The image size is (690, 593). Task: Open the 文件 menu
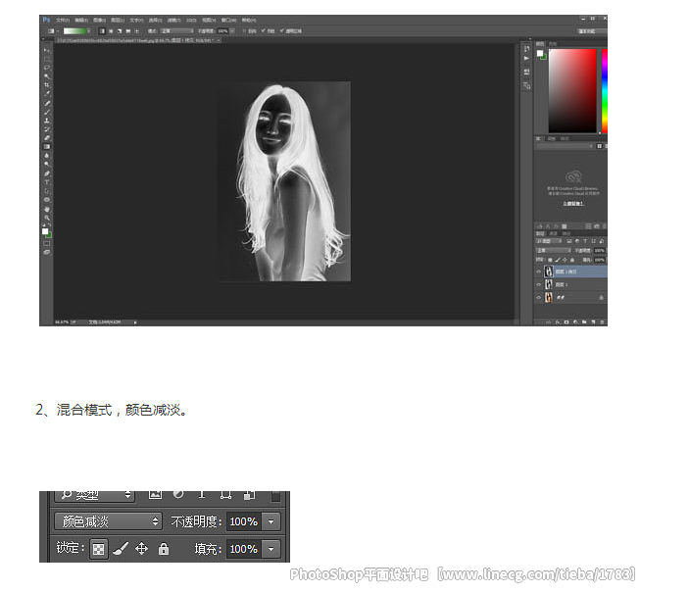pos(62,21)
